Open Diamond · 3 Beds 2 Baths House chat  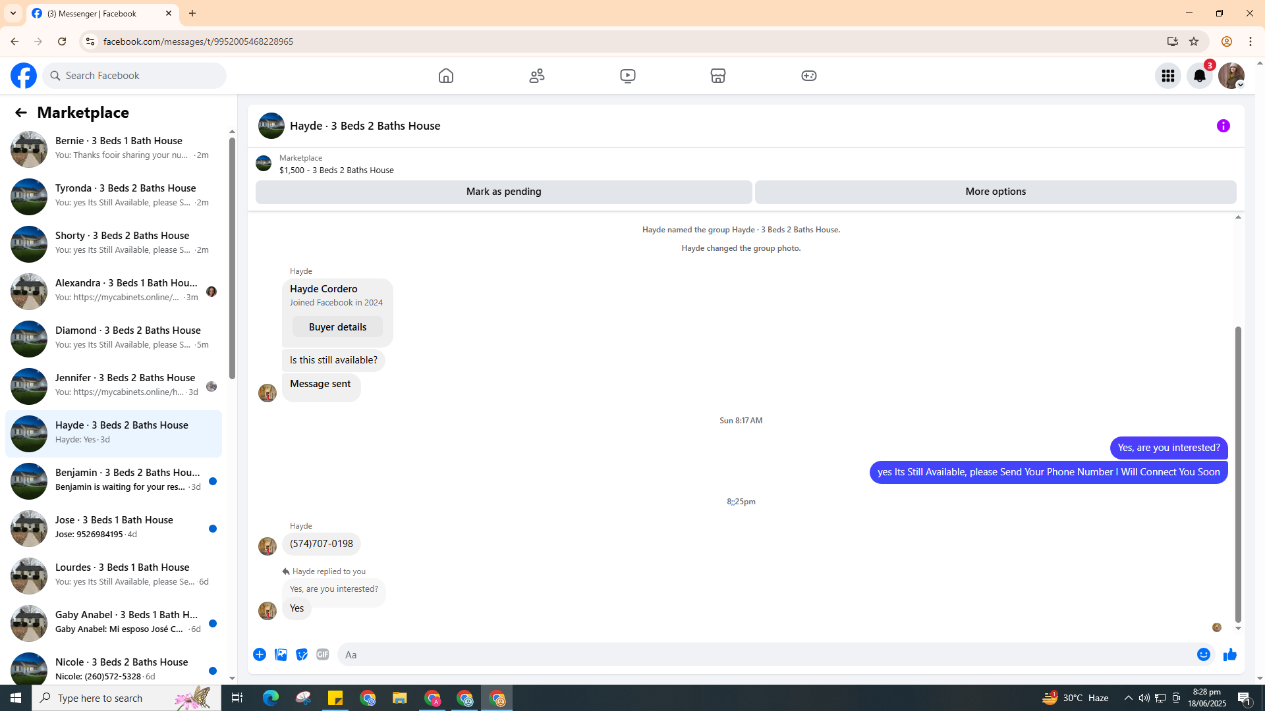coord(113,339)
